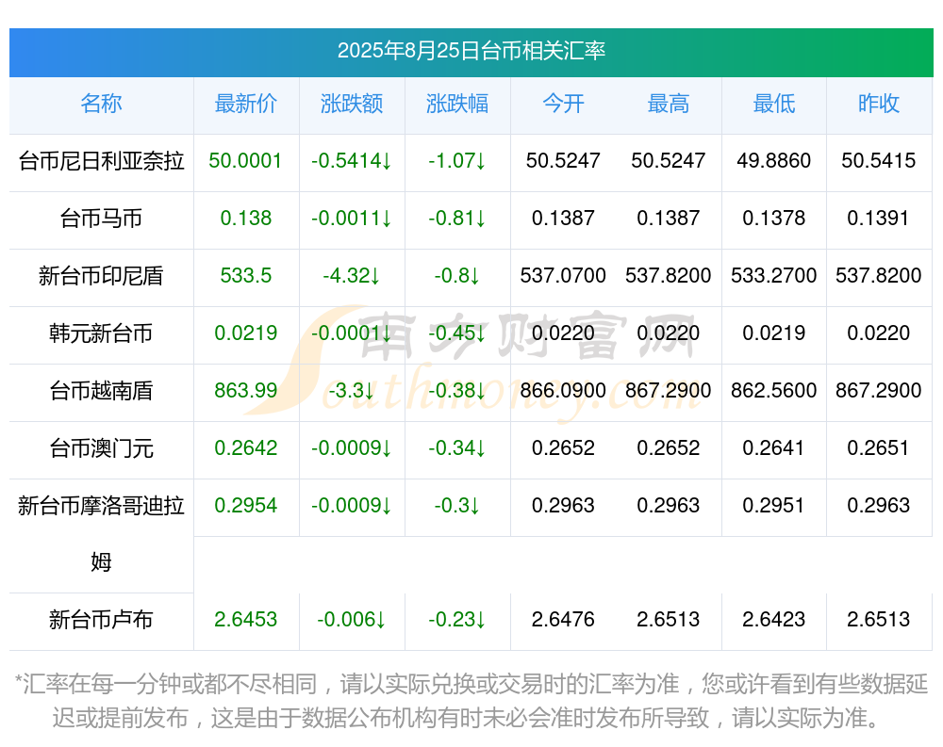Click highest value 2.6513 in 卢布 row
The height and width of the screenshot is (747, 943).
[669, 620]
